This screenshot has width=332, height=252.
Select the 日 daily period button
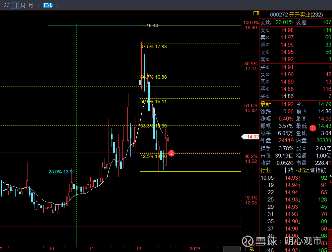(15, 5)
